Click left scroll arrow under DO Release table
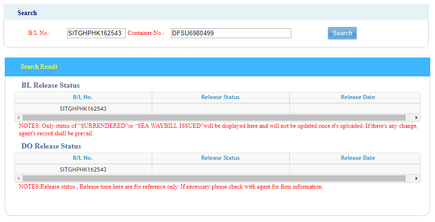 click(x=18, y=179)
